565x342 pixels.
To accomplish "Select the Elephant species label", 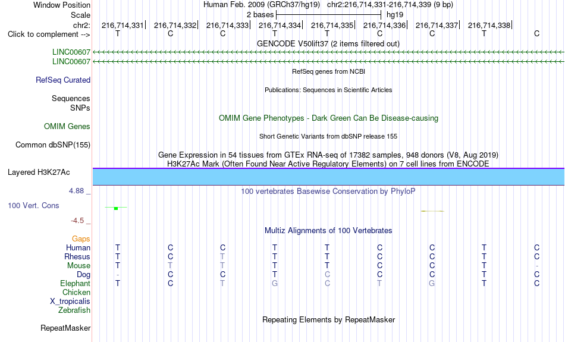I will [76, 283].
